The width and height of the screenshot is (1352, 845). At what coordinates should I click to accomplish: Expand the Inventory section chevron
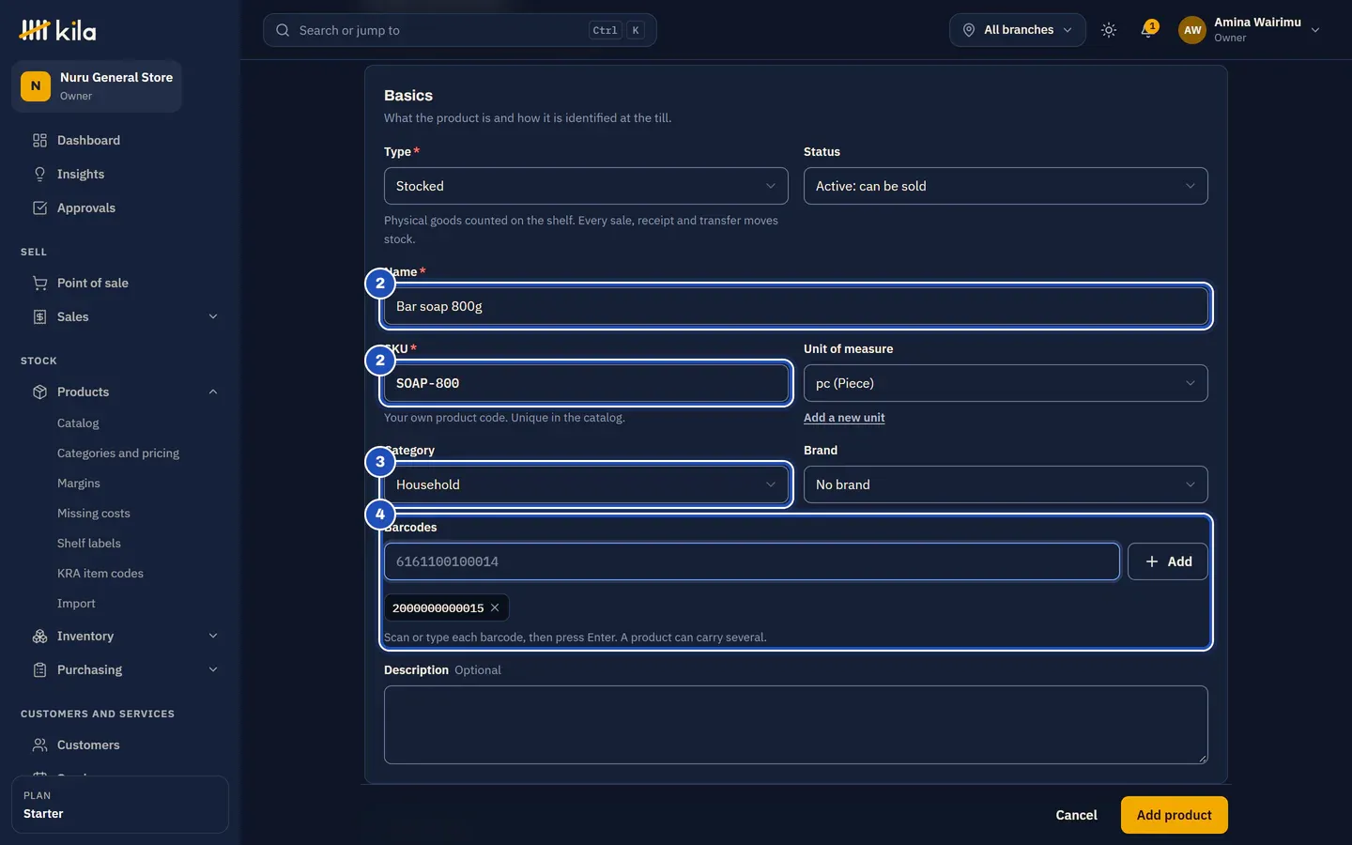point(213,637)
